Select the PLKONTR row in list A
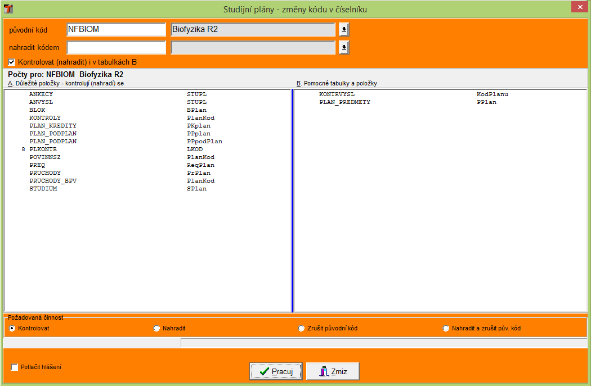The width and height of the screenshot is (591, 386). tap(43, 149)
